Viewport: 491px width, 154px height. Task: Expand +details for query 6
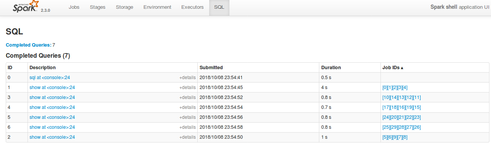tap(187, 127)
